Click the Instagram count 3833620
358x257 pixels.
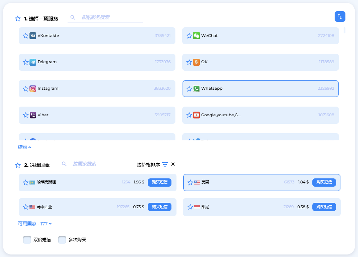click(162, 89)
